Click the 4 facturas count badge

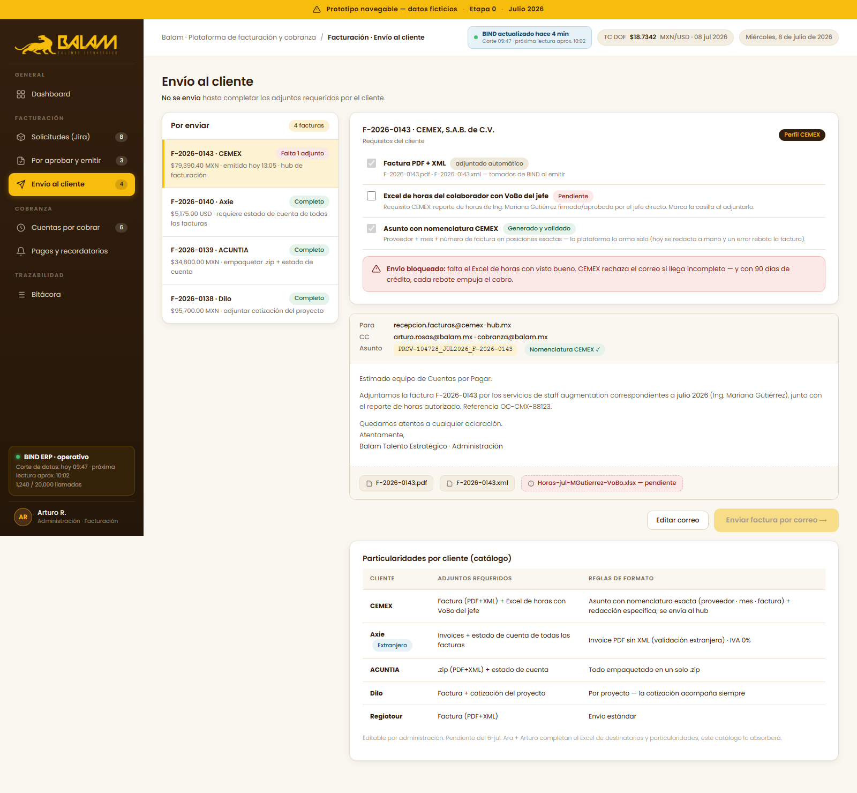coord(309,126)
